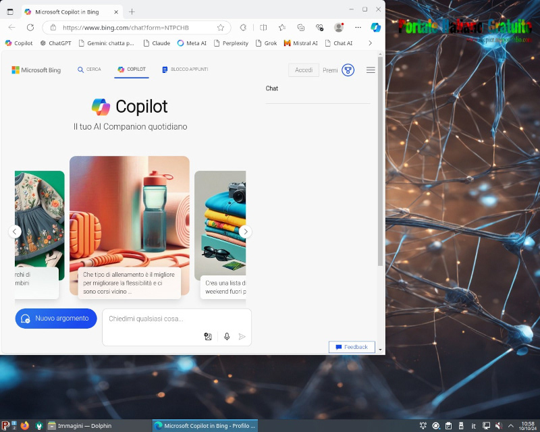Open the Claude bookmark

(157, 43)
